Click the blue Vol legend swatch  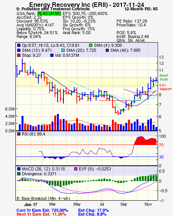(x=52, y=55)
